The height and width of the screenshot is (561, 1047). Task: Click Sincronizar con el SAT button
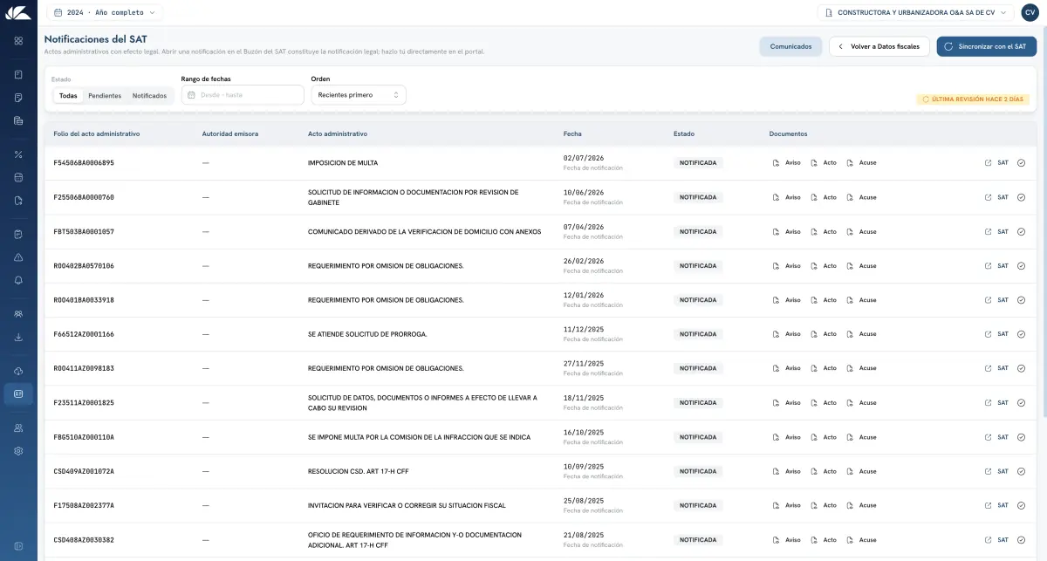click(987, 46)
